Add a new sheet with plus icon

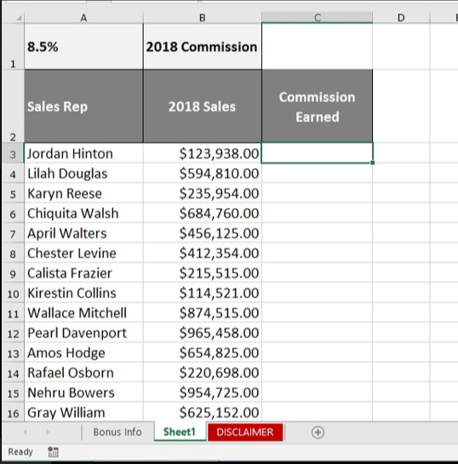click(318, 433)
